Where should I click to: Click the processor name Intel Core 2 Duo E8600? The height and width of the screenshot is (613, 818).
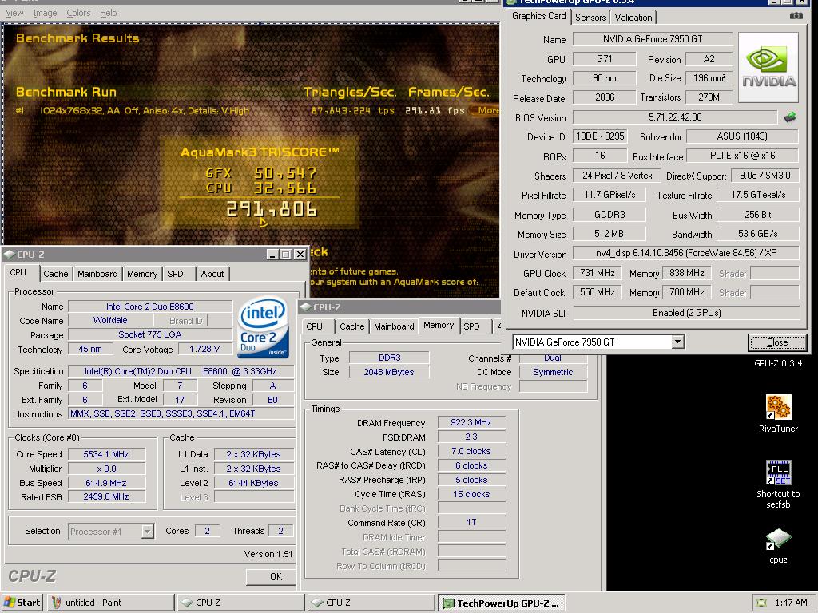150,306
